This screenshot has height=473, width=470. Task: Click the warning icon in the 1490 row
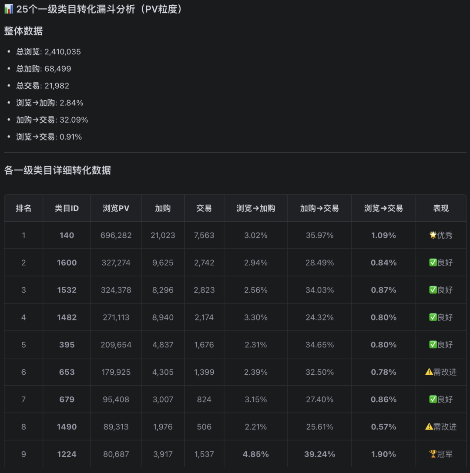click(429, 427)
